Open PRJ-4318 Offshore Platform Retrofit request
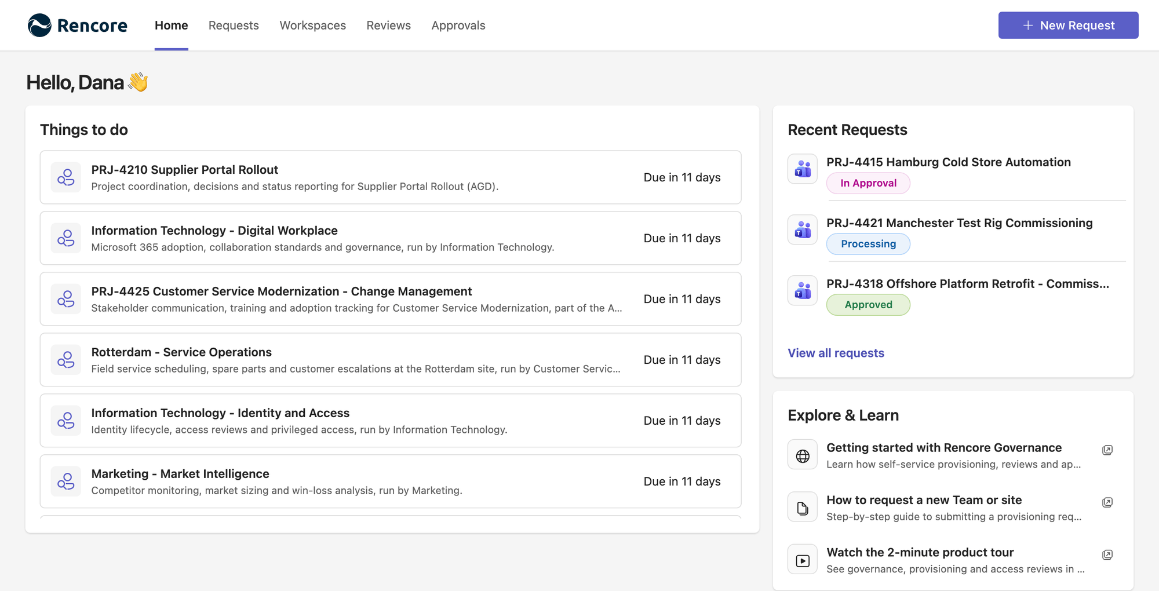This screenshot has height=591, width=1159. pos(968,284)
